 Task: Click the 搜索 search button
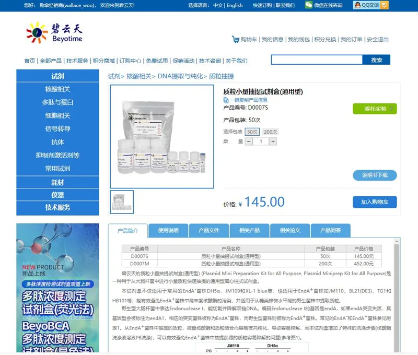(376, 60)
